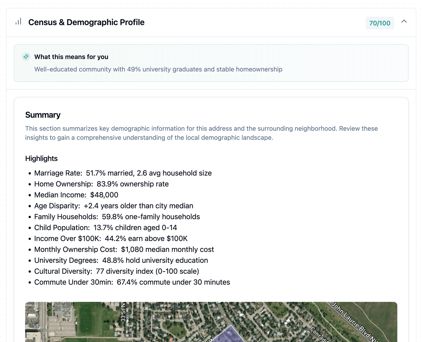Select the Census & Demographic Profile heading

click(86, 22)
